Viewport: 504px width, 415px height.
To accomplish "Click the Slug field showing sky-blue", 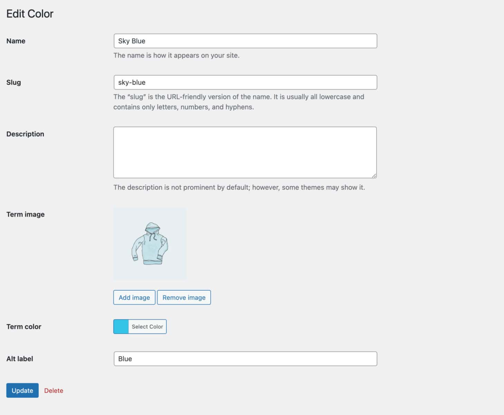I will point(245,82).
